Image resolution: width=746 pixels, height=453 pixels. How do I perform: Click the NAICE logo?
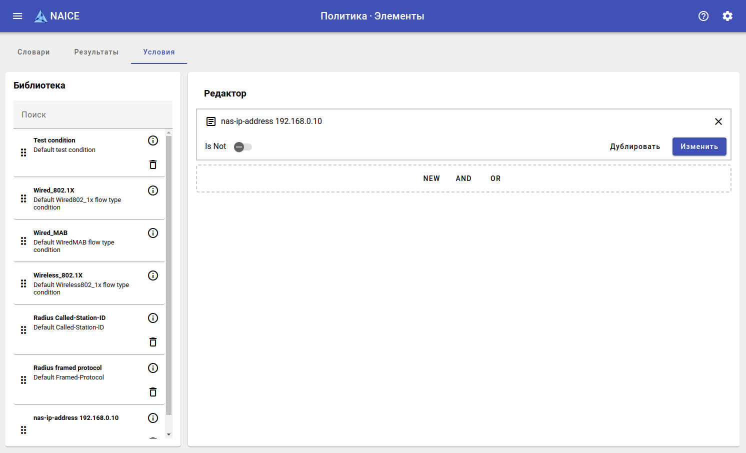click(56, 16)
